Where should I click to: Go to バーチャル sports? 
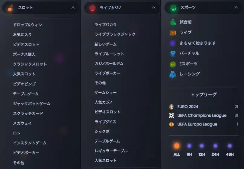189,53
